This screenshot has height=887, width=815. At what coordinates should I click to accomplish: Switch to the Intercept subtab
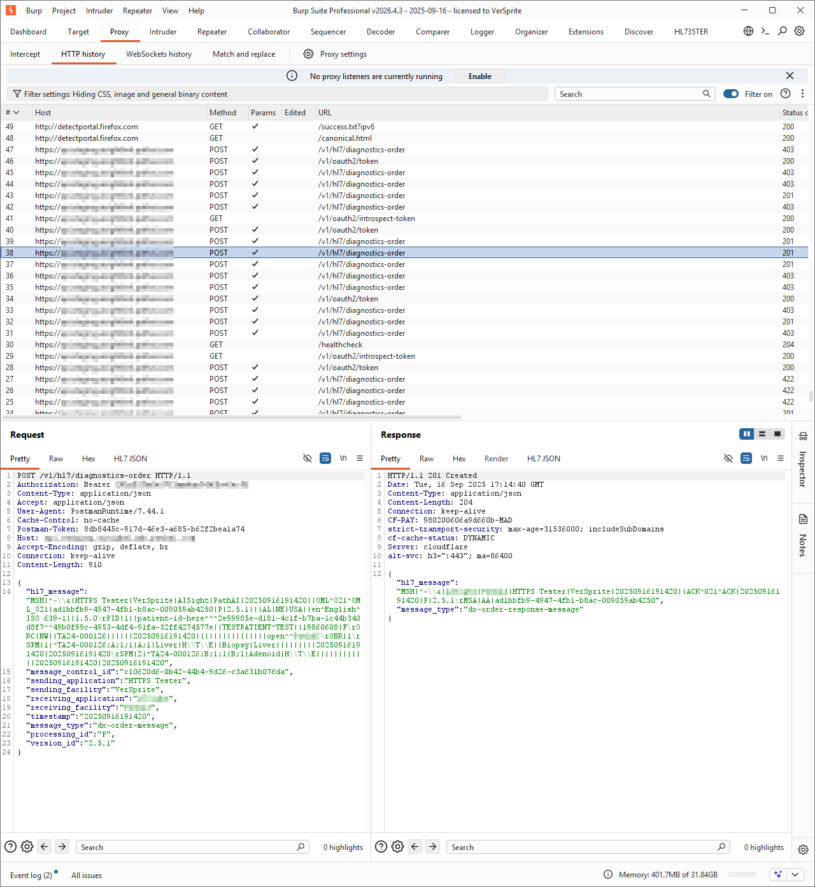[x=25, y=54]
